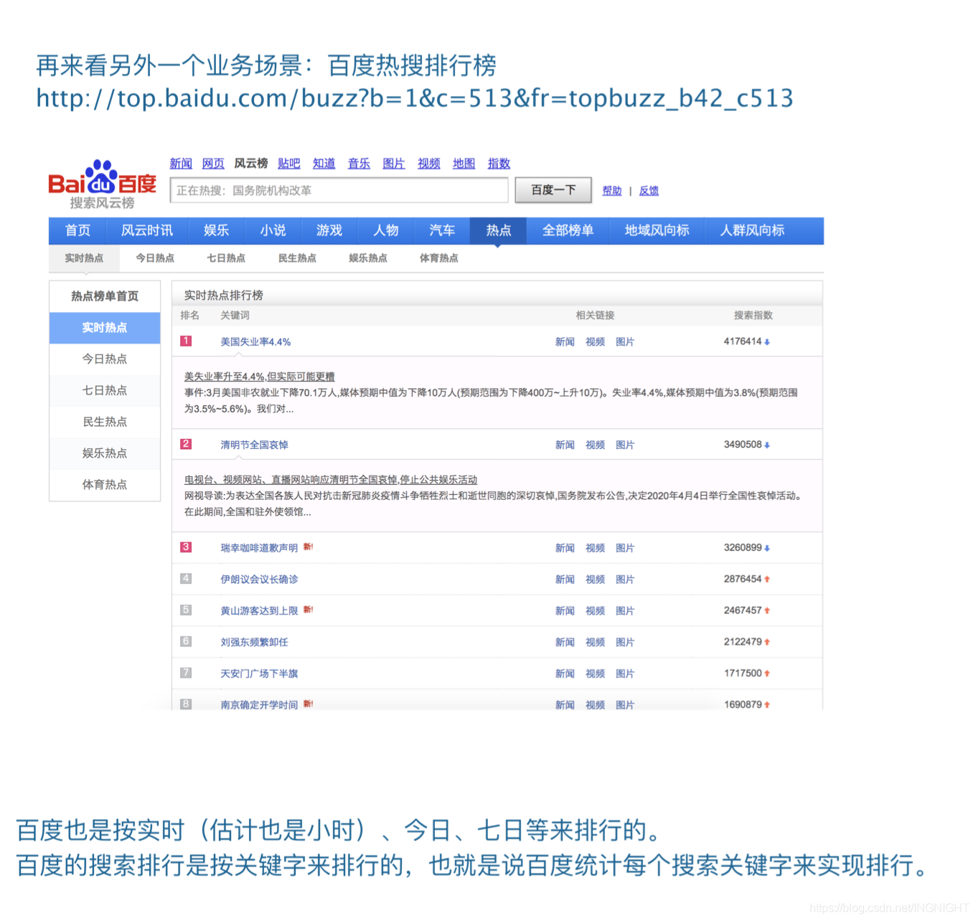Switch to 民生热点 sub-tab under menu
976x921 pixels.
(x=297, y=258)
